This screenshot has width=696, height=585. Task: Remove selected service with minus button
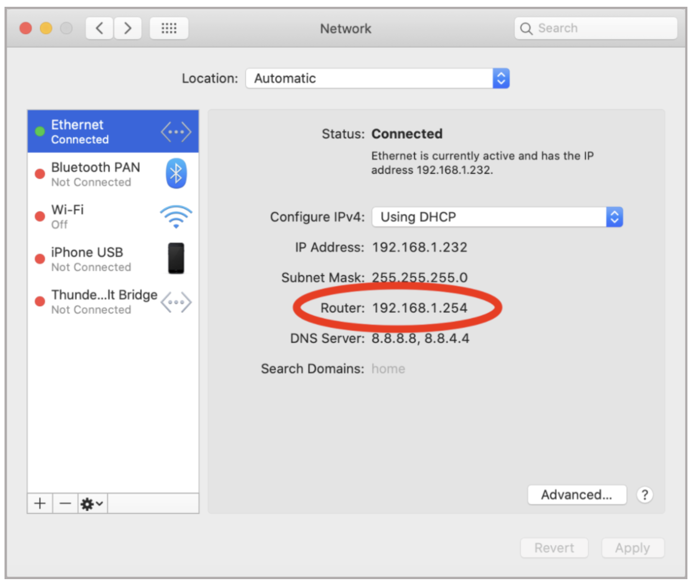(x=66, y=503)
